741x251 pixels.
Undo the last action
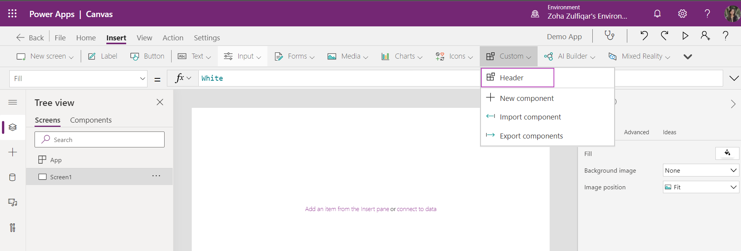(x=644, y=36)
